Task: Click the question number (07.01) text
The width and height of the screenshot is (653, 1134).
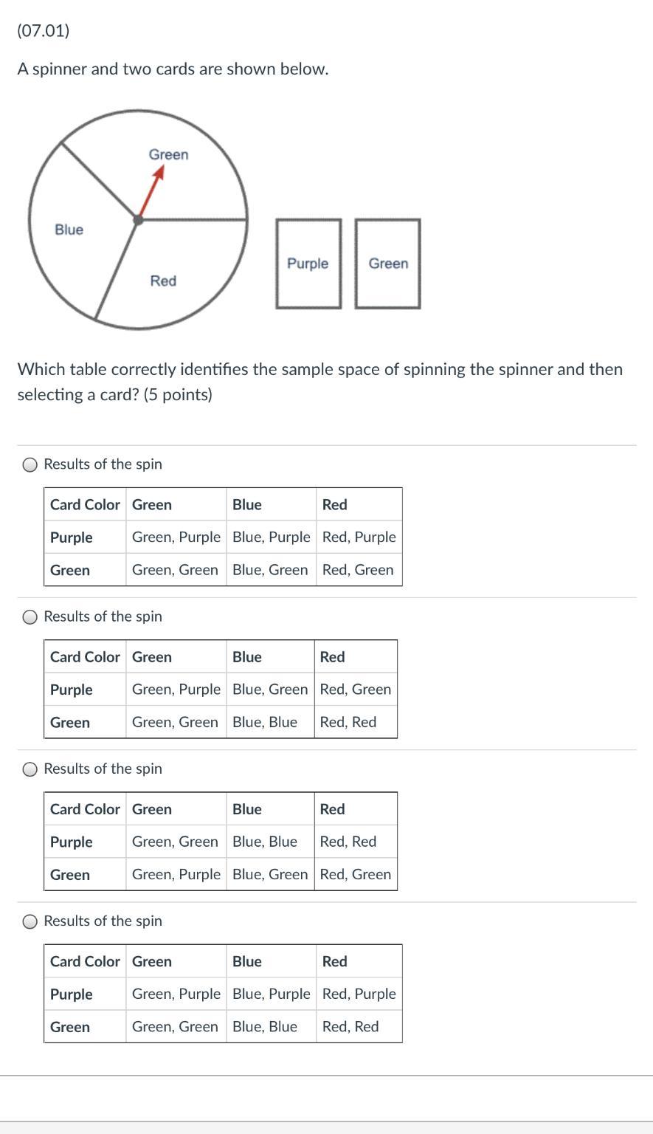Action: 44,31
